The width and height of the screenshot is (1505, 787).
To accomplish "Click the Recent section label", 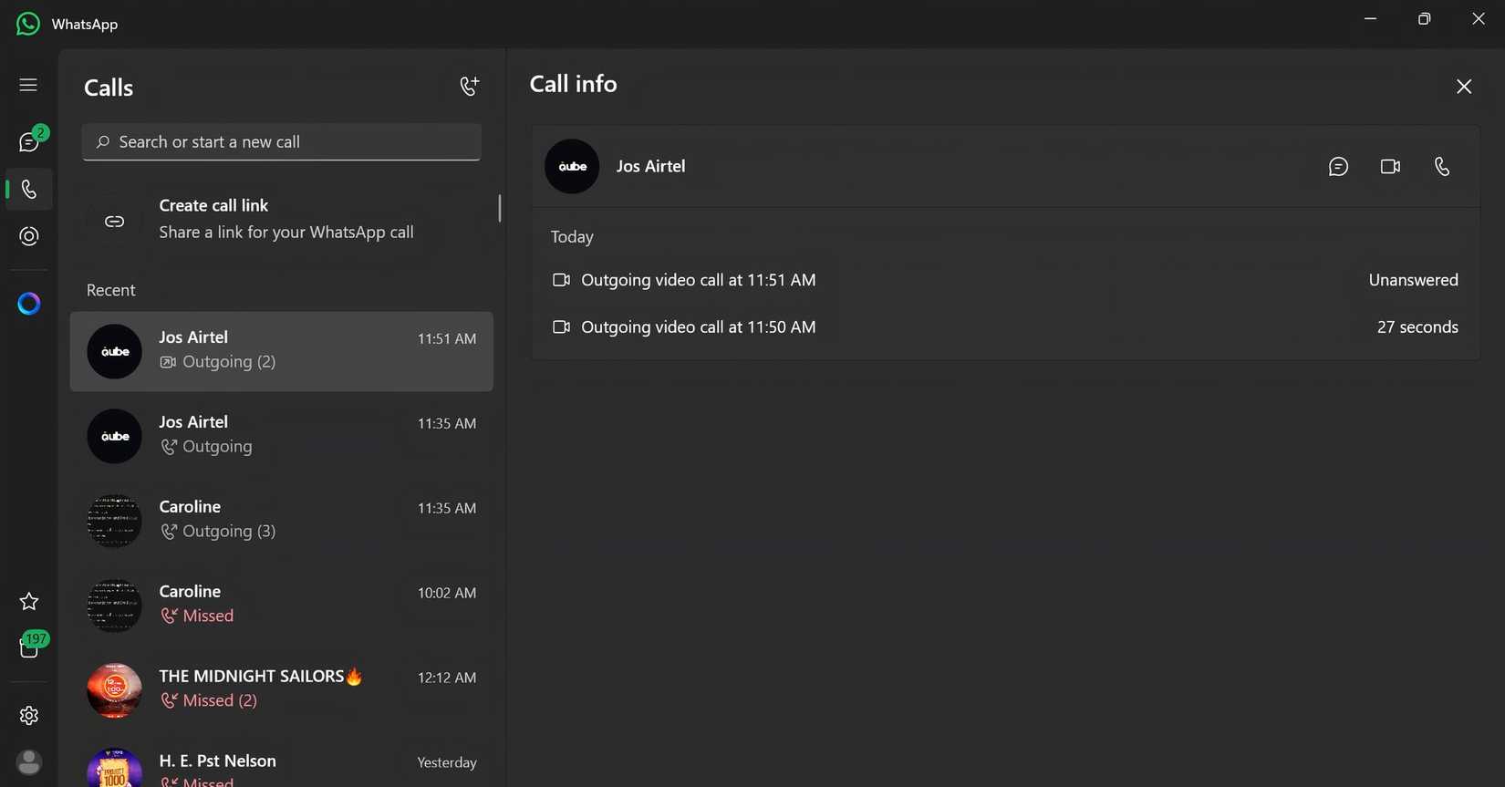I will tap(111, 290).
